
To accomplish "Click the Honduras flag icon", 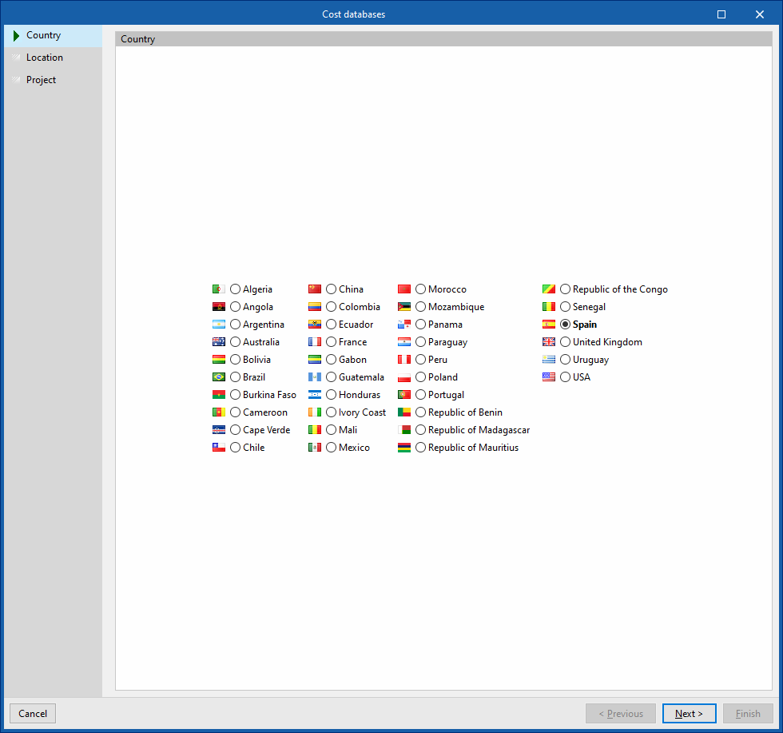I will pos(315,395).
